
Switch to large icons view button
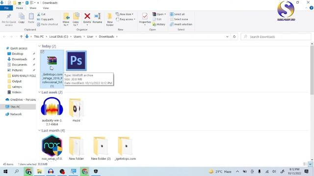(x=311, y=164)
